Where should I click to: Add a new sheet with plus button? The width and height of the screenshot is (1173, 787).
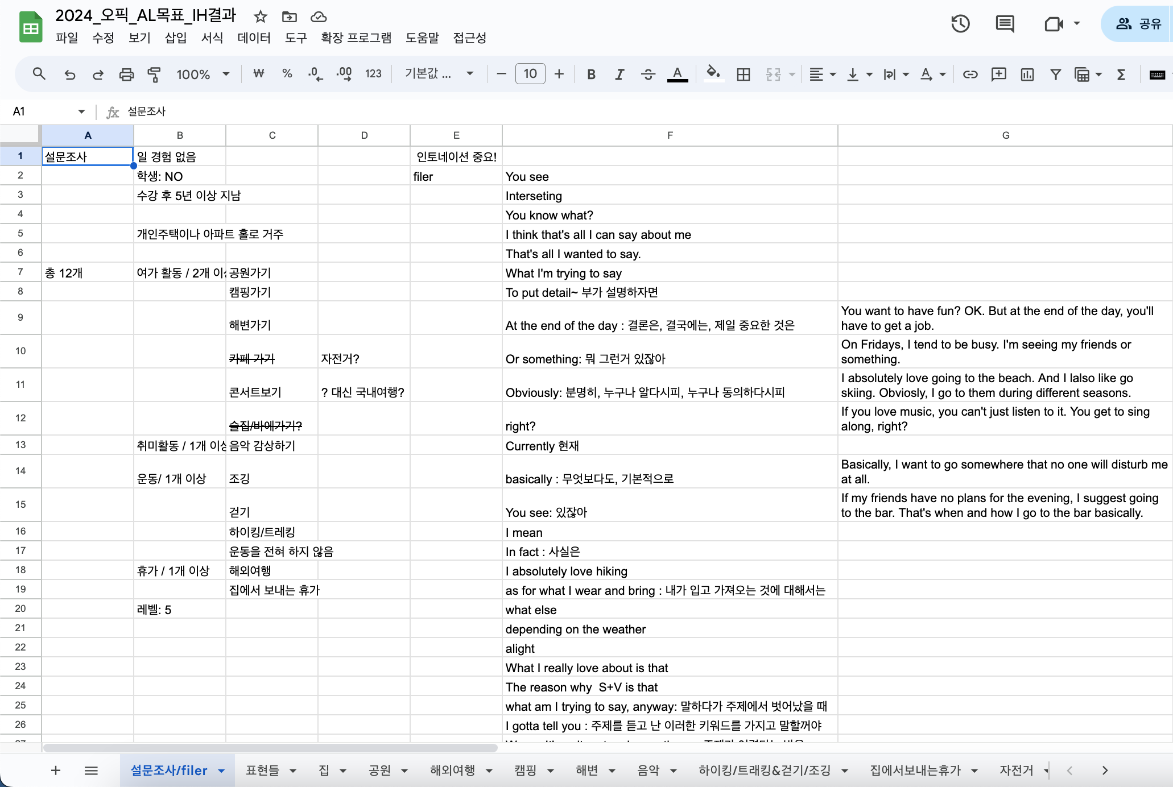click(56, 770)
